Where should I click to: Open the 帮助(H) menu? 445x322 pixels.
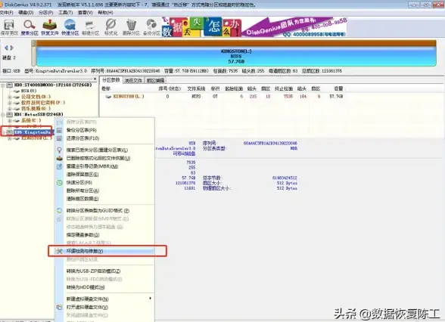pos(105,12)
